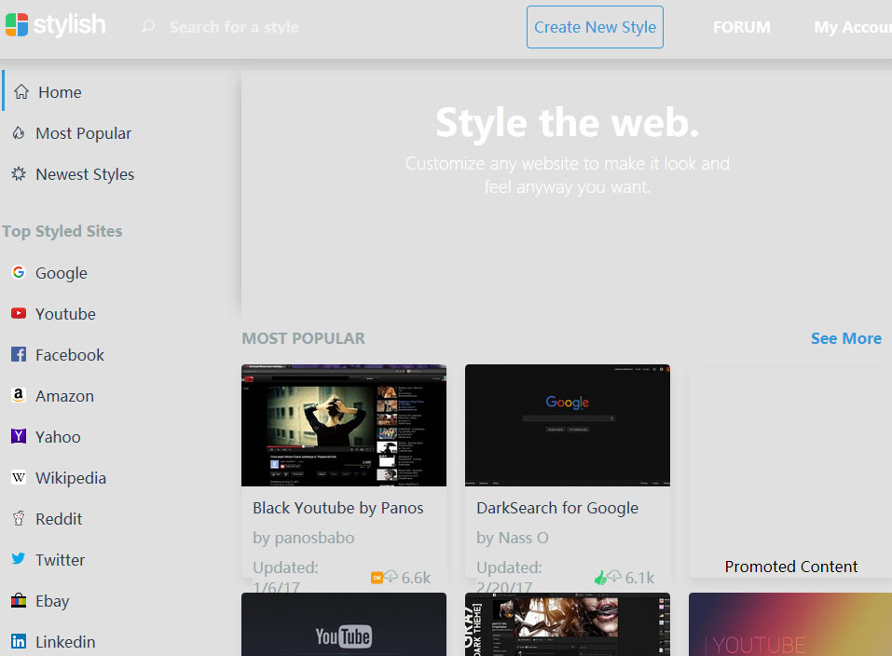Click the Newest Styles sparkle icon

click(19, 173)
